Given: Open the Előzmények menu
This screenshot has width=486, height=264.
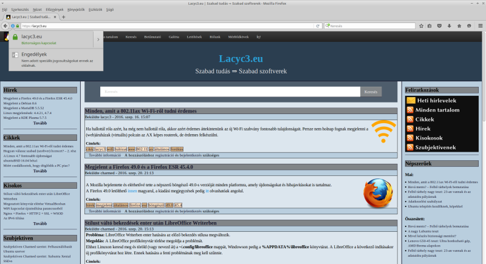Looking at the screenshot, I should click(x=55, y=10).
